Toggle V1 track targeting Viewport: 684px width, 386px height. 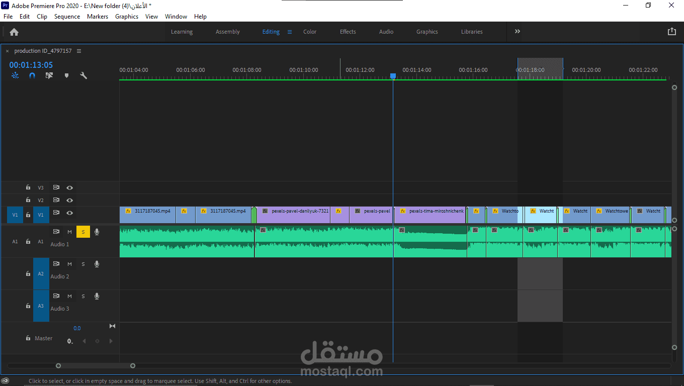click(x=41, y=215)
